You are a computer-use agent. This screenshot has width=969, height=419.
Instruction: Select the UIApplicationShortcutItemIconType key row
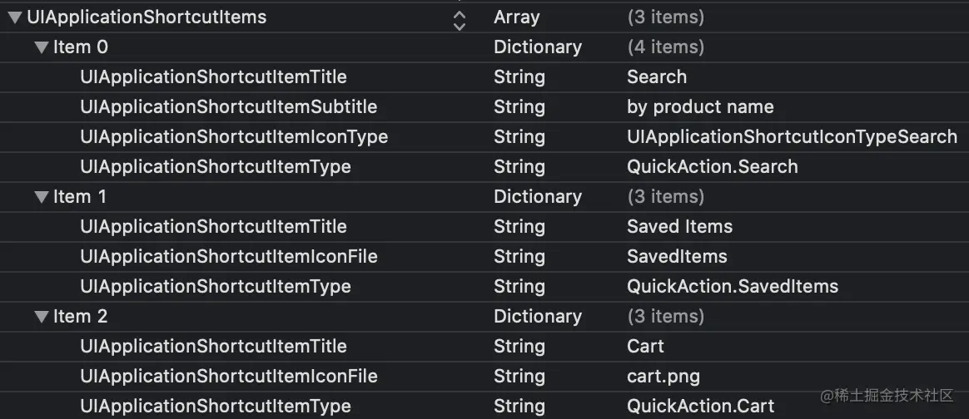pos(234,137)
